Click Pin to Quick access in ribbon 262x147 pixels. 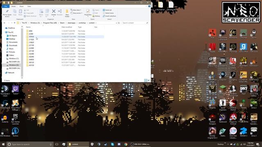pyautogui.click(x=7, y=13)
